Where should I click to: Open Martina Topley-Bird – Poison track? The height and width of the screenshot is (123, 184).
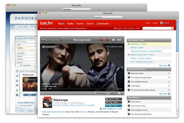tap(142, 55)
